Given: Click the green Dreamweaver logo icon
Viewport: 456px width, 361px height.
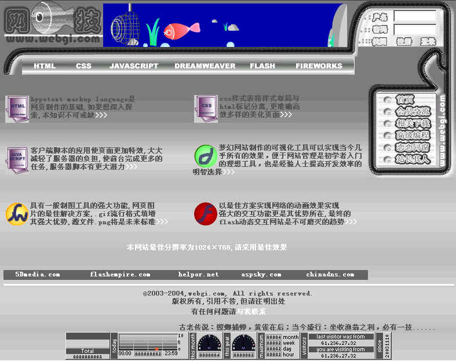Looking at the screenshot, I should pyautogui.click(x=206, y=156).
